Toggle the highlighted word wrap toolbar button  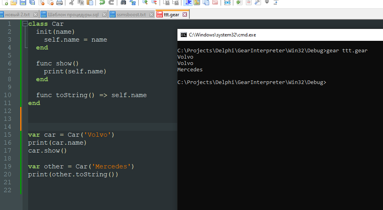188,2
